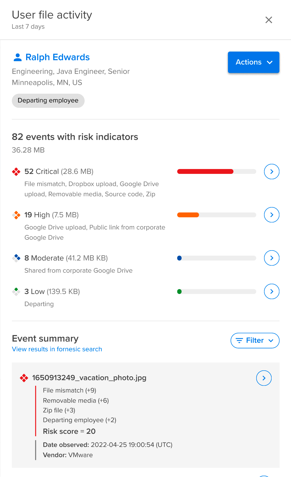Click the green Low severity diamond icon

pyautogui.click(x=16, y=292)
